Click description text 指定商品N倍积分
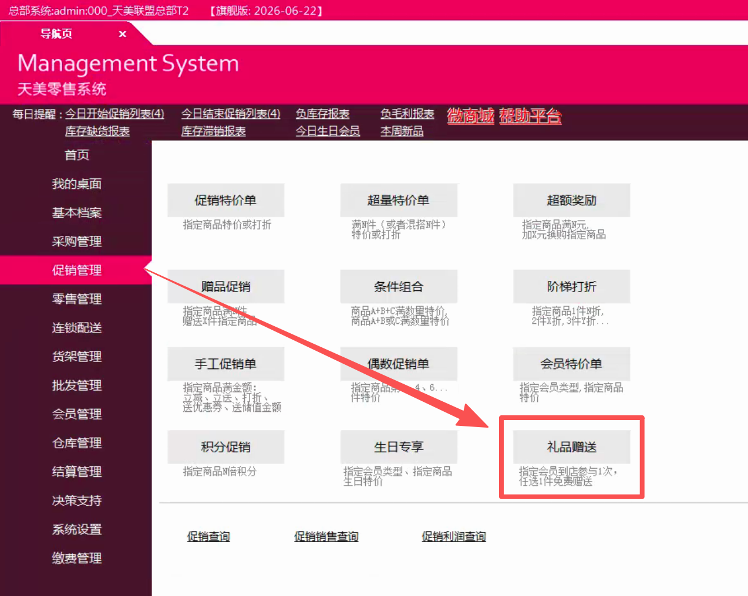 220,472
